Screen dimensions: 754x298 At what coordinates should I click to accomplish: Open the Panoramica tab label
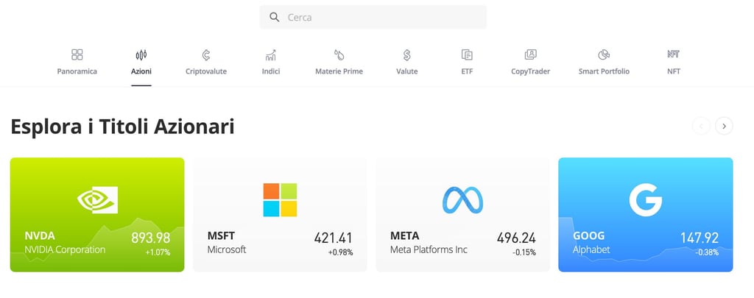pyautogui.click(x=77, y=71)
